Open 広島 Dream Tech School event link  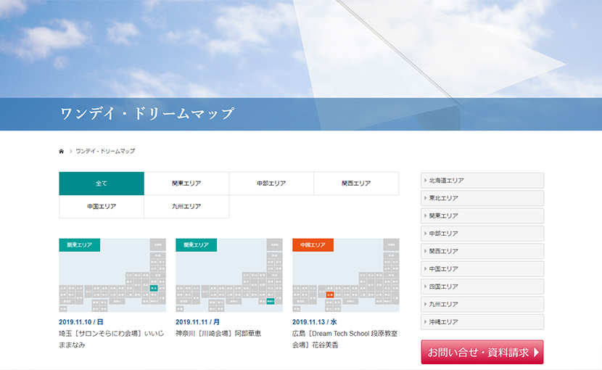tap(345, 340)
